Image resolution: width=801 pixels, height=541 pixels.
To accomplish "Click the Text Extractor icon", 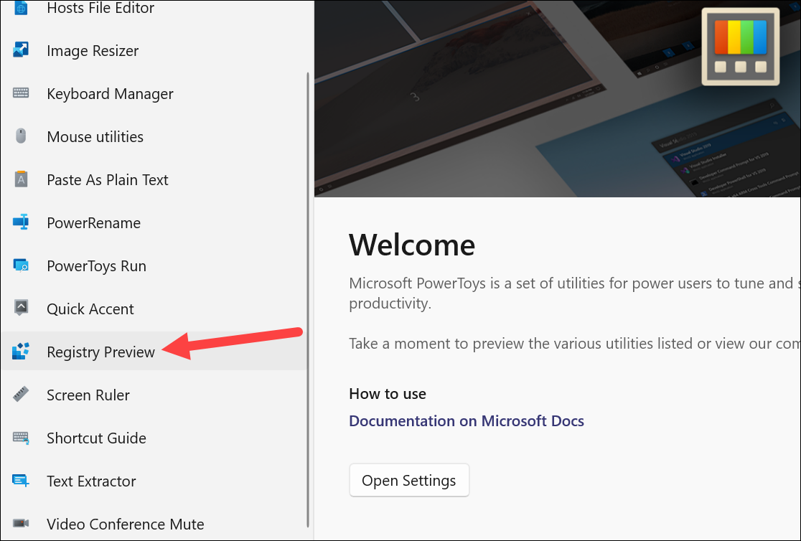I will (21, 480).
